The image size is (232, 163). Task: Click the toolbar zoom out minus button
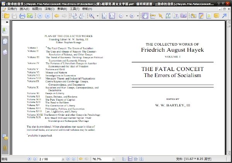(121, 16)
